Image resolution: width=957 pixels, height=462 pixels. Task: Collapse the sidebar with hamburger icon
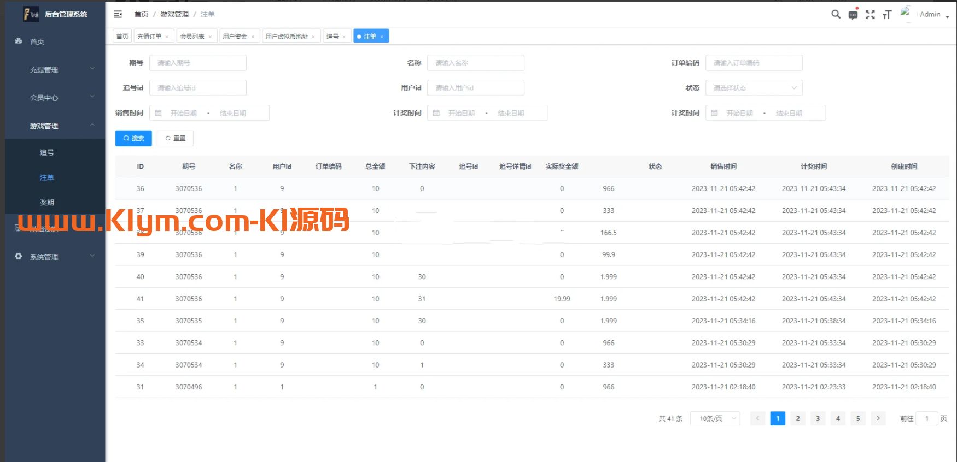click(118, 14)
